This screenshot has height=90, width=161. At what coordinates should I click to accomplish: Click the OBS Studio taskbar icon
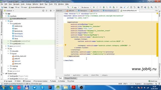pos(81,87)
